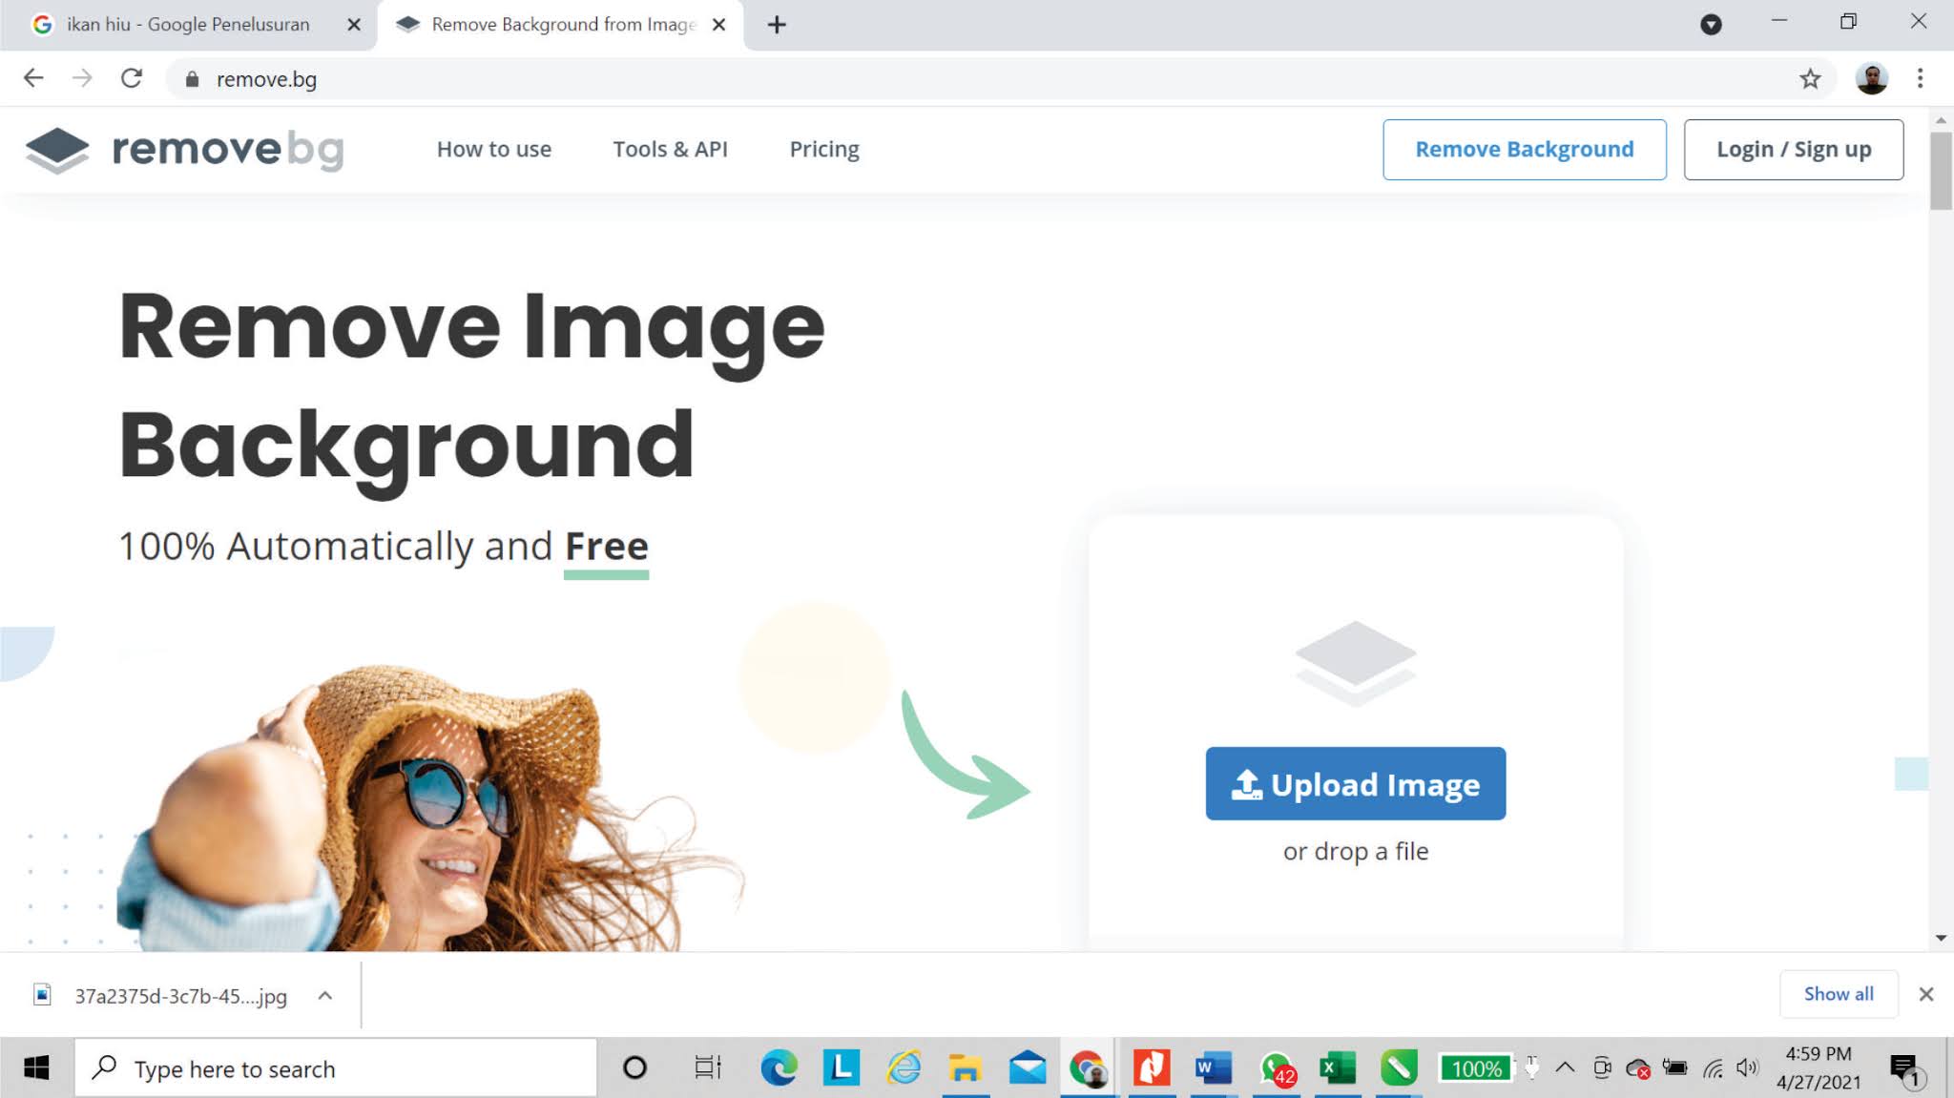This screenshot has width=1954, height=1098.
Task: Open new browser tab
Action: (777, 25)
